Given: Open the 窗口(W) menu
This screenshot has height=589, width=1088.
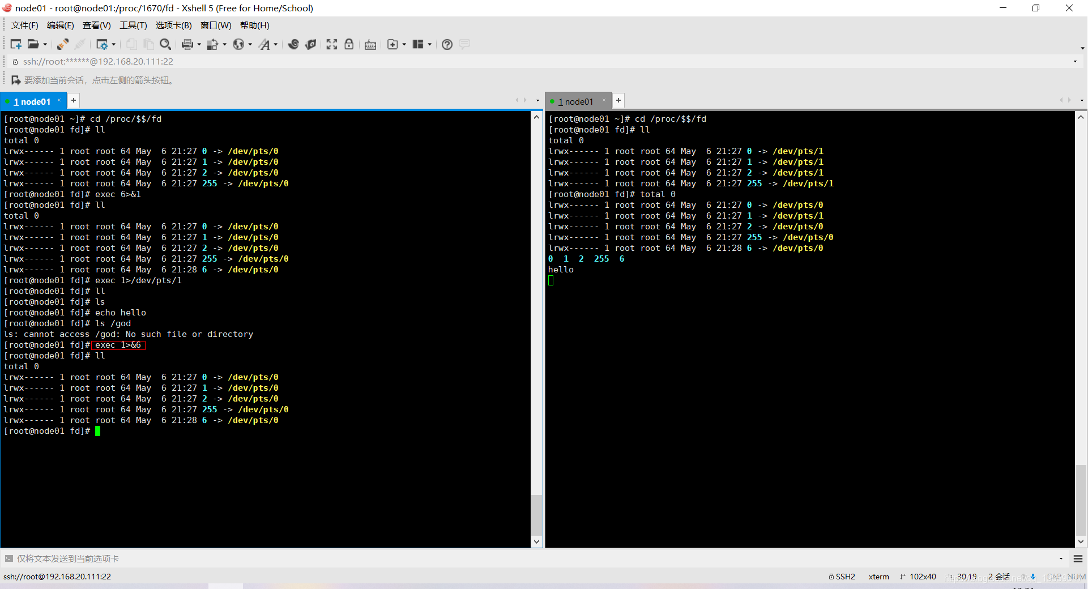Looking at the screenshot, I should click(216, 25).
